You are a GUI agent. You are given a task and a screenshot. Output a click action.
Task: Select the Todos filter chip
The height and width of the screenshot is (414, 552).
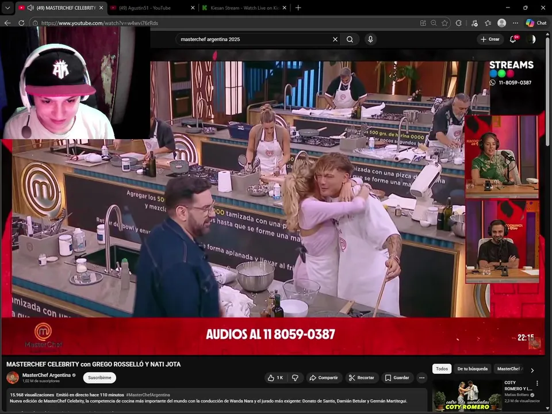442,369
